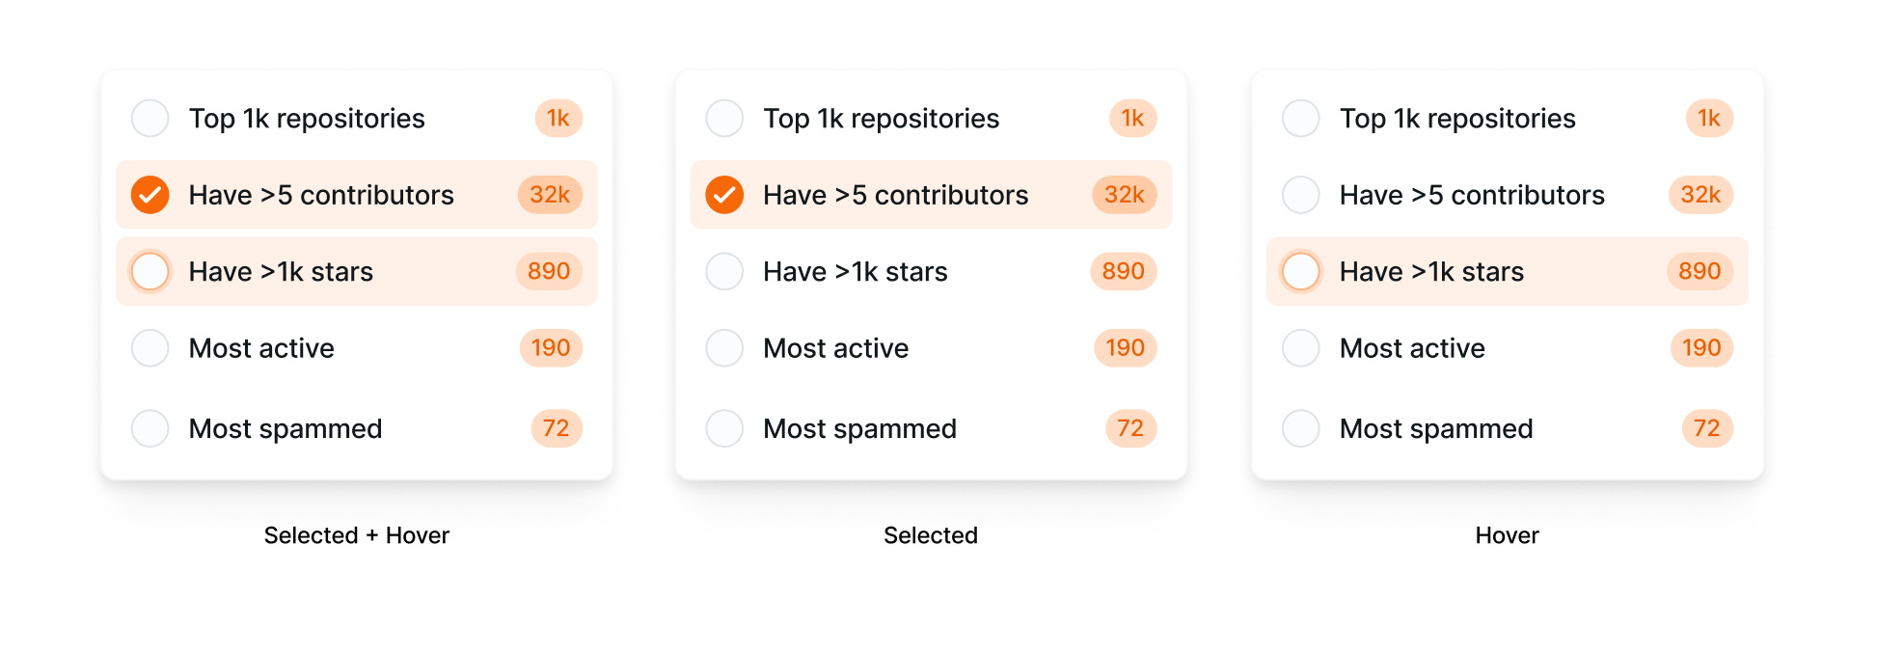The width and height of the screenshot is (1877, 655).
Task: Select the 'Most active' radio in Selected panel
Action: pos(723,348)
